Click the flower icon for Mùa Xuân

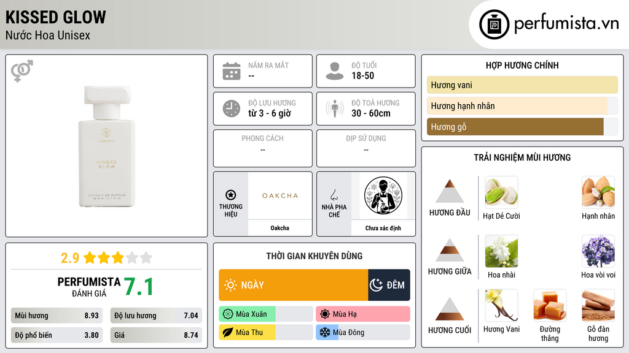[x=228, y=314]
